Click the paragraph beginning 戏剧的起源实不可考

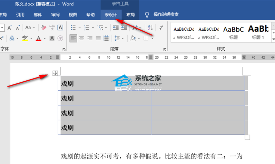pos(152,156)
